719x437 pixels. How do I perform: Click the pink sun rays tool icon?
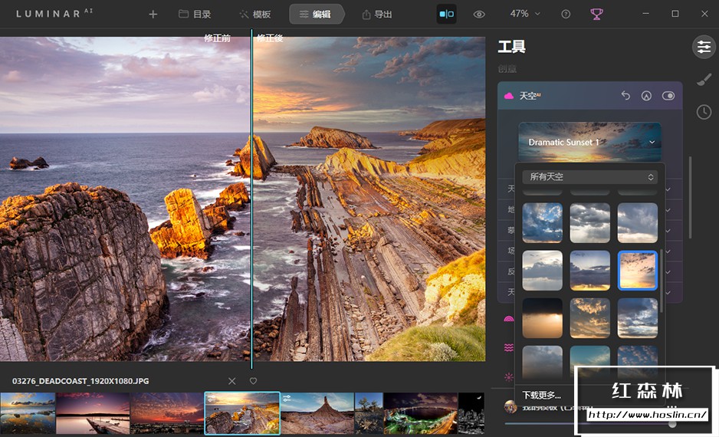(508, 377)
